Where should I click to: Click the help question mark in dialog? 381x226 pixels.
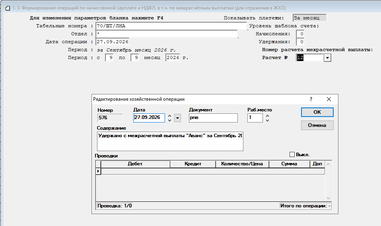coord(311,99)
